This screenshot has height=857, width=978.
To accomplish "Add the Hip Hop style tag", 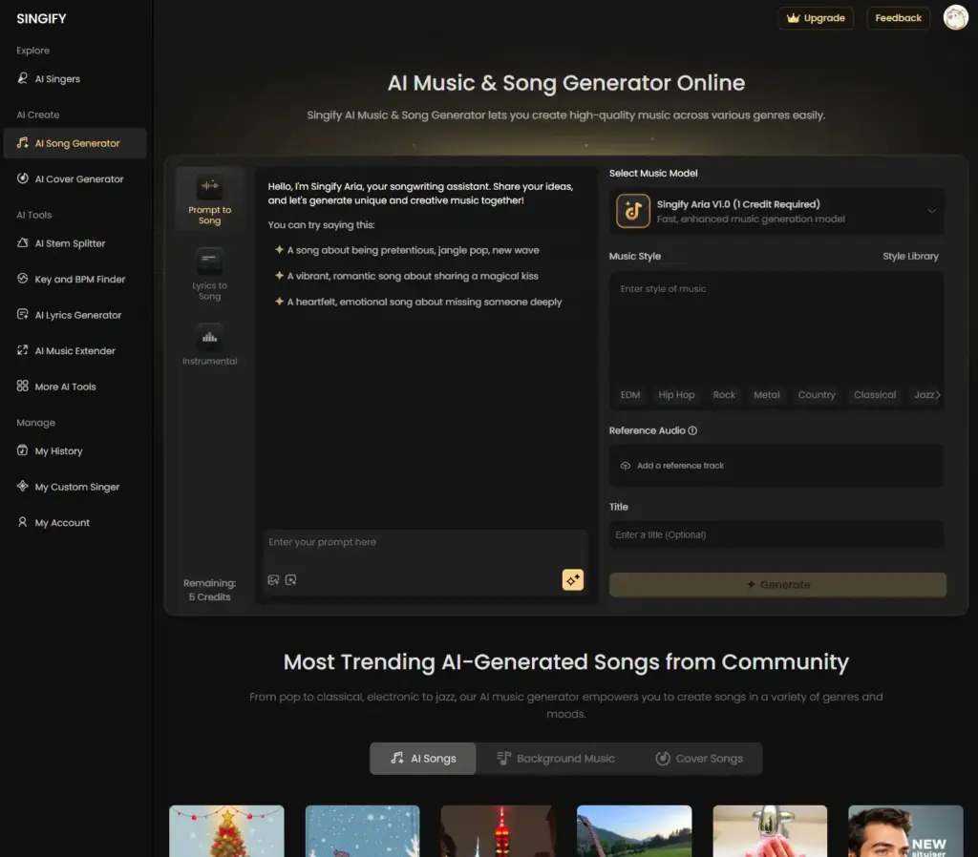I will pyautogui.click(x=676, y=394).
